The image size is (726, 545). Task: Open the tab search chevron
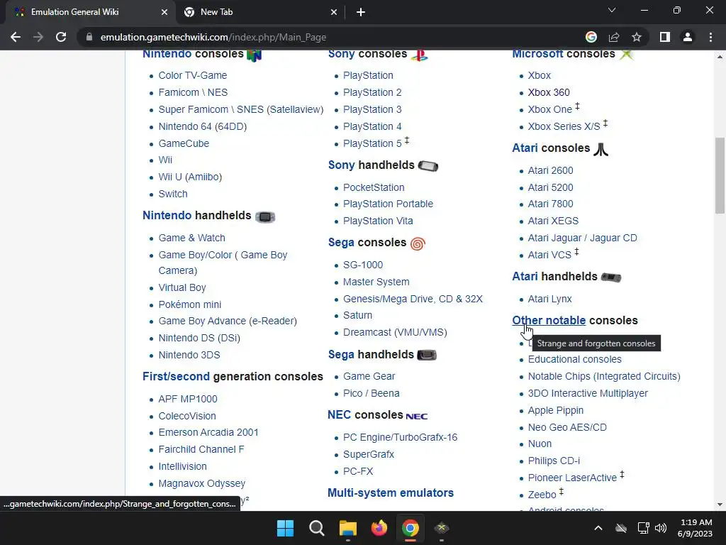(x=612, y=10)
